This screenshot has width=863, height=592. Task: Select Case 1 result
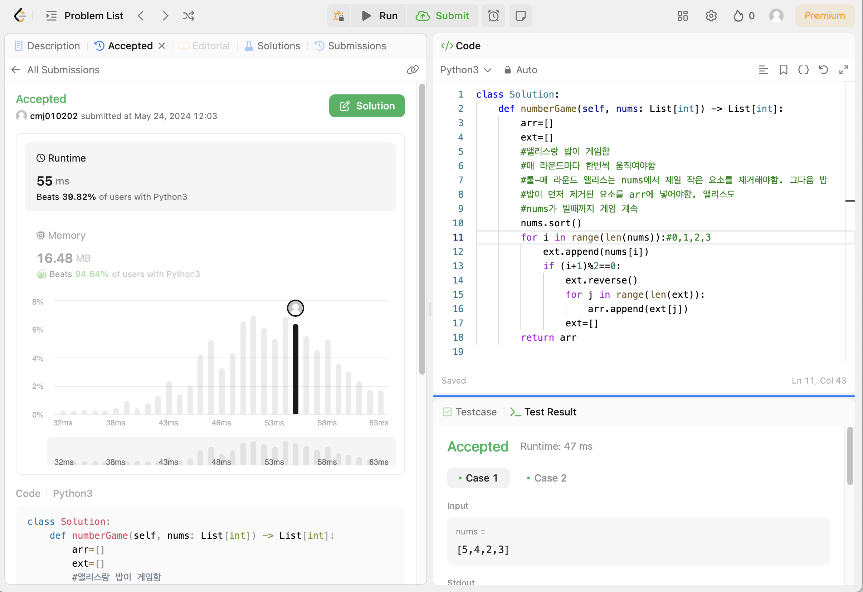(x=478, y=478)
